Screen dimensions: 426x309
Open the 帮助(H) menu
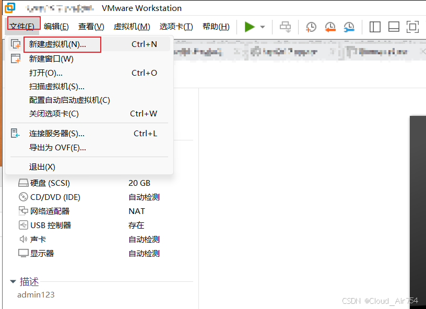click(x=216, y=26)
